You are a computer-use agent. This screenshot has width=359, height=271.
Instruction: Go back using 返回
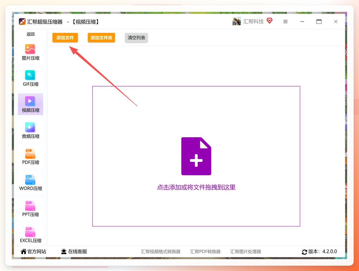click(31, 34)
